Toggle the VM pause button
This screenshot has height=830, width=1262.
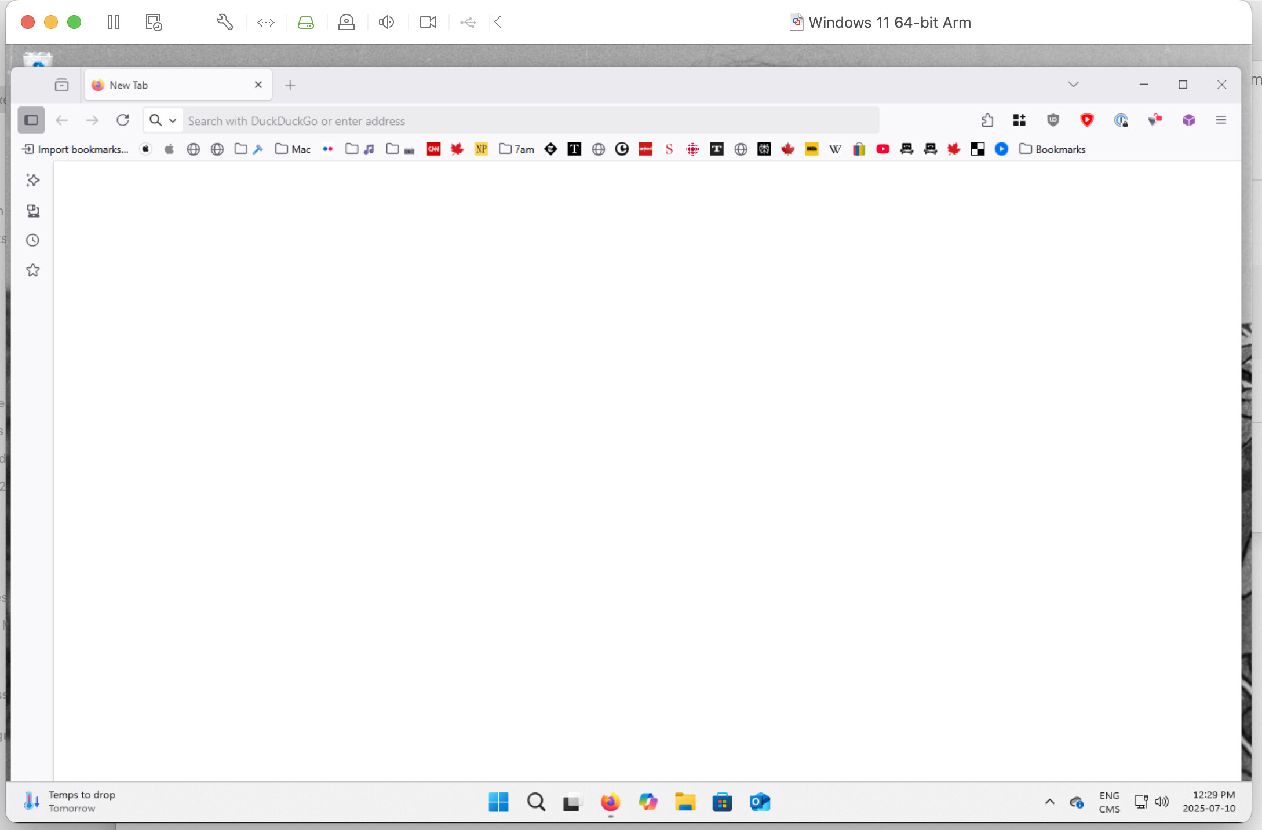point(114,22)
